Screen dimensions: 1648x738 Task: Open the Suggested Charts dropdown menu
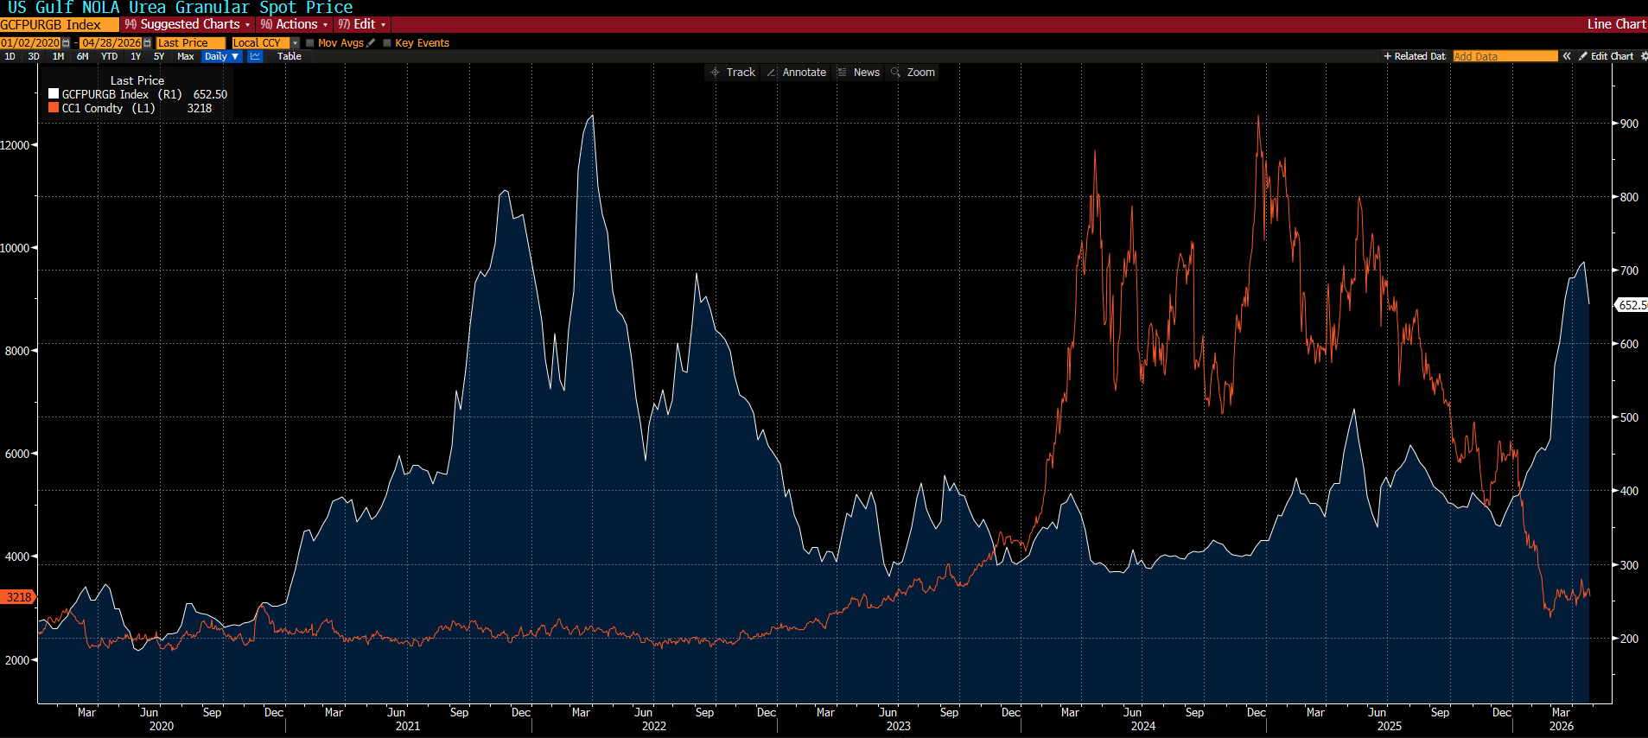tap(188, 24)
